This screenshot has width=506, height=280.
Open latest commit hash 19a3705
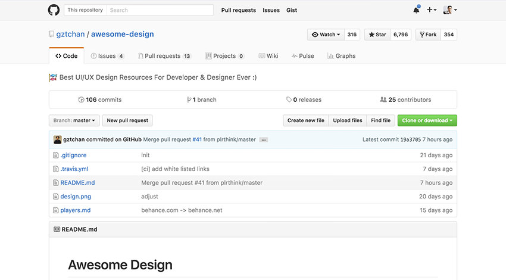411,139
